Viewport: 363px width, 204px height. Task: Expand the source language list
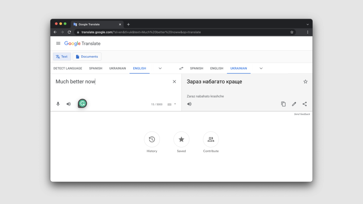point(160,68)
